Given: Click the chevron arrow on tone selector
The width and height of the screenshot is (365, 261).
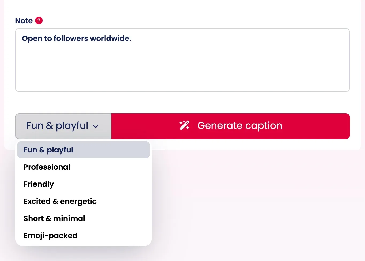Looking at the screenshot, I should [96, 126].
